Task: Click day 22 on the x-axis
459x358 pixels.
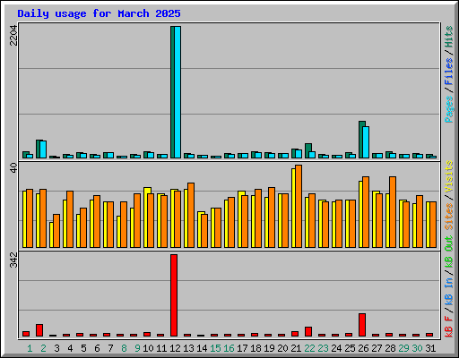Action: 309,348
